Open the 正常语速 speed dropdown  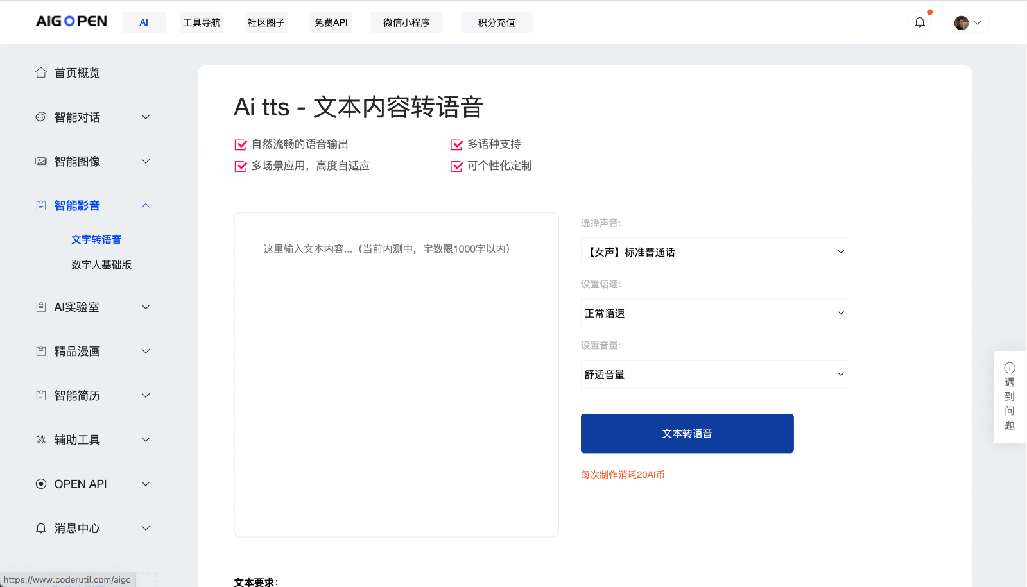(x=713, y=312)
